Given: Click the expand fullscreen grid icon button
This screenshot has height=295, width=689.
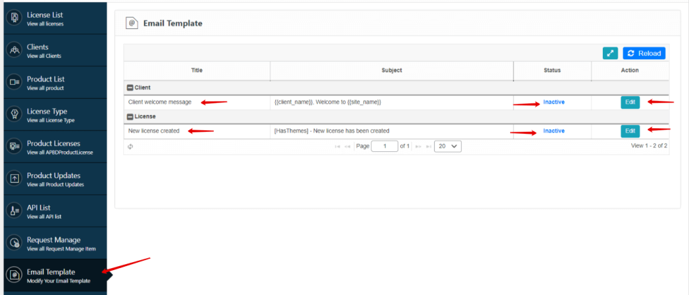Looking at the screenshot, I should pyautogui.click(x=610, y=53).
